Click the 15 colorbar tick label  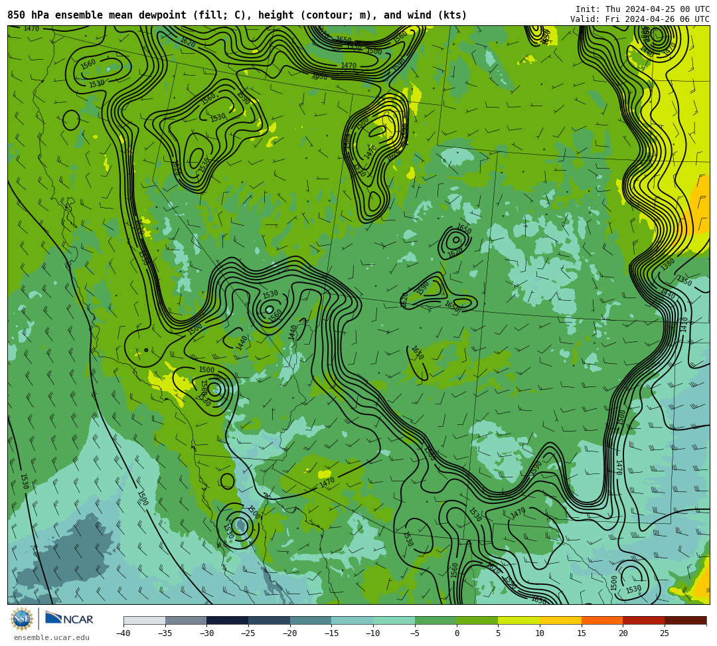click(582, 633)
